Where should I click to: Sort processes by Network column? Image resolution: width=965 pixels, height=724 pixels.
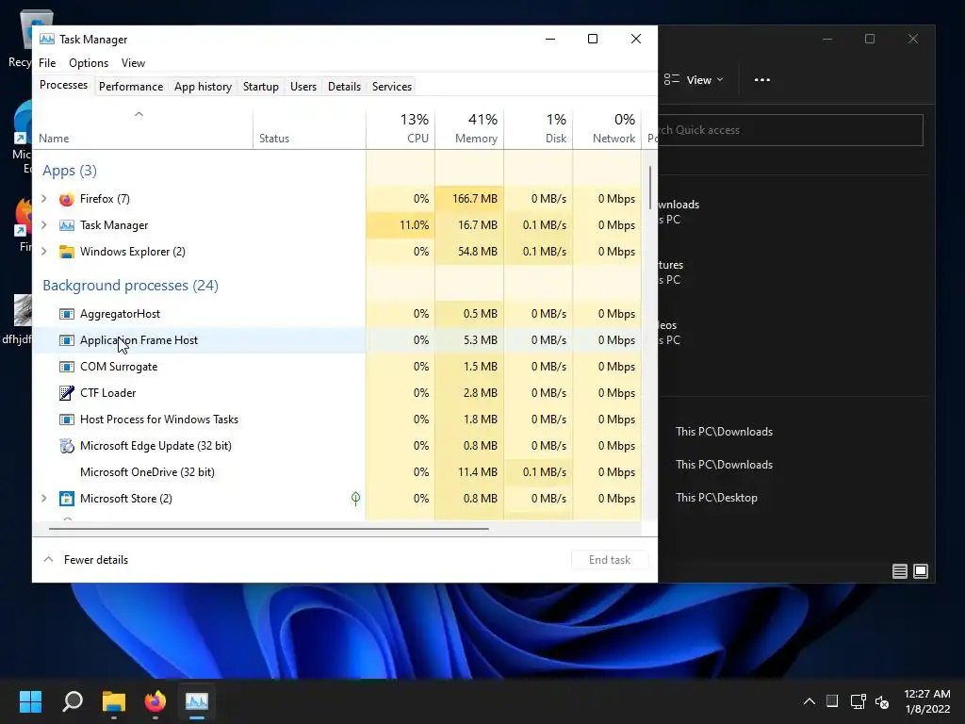[607, 128]
